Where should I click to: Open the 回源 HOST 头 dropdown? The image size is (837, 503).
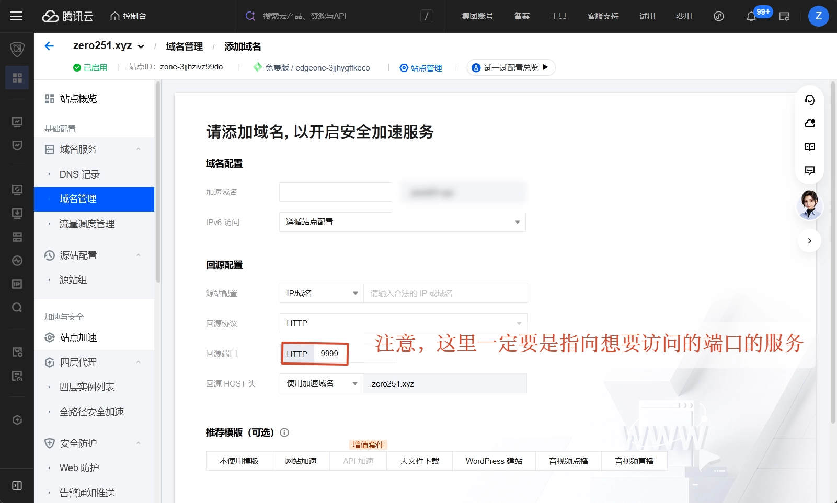click(321, 383)
